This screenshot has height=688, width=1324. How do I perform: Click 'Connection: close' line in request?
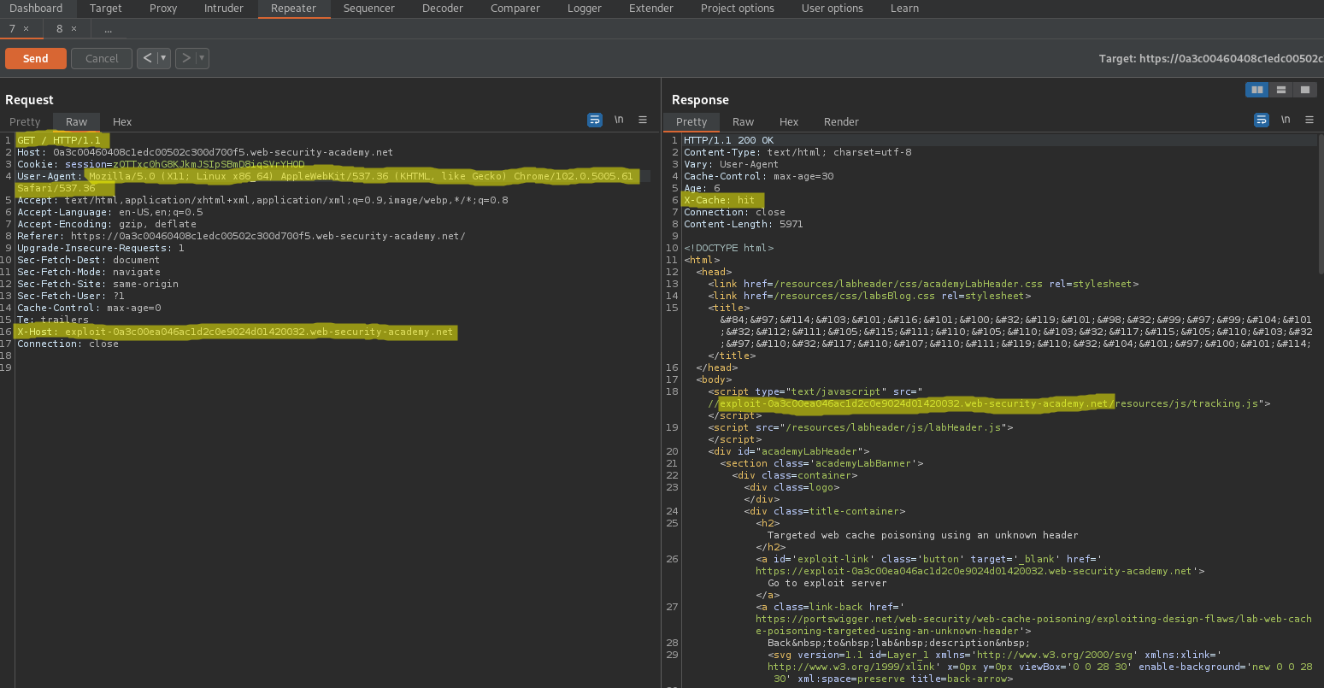click(68, 344)
